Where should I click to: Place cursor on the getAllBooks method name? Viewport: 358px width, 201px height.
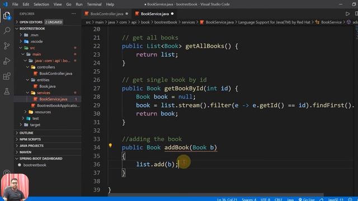click(205, 46)
